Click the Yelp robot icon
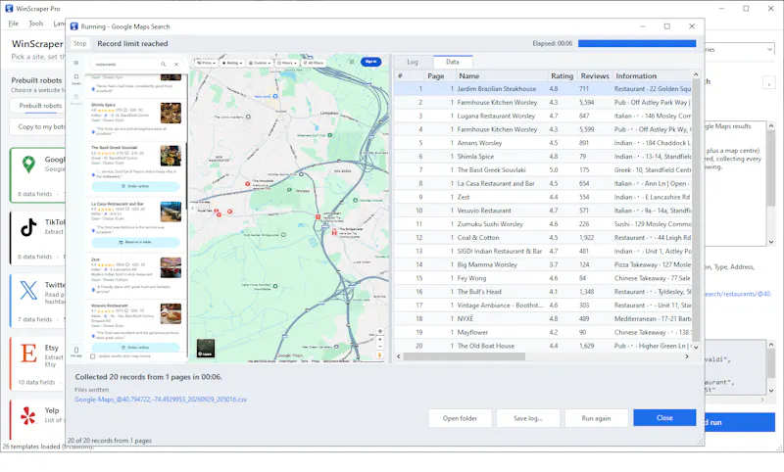The height and width of the screenshot is (472, 784). coord(28,415)
